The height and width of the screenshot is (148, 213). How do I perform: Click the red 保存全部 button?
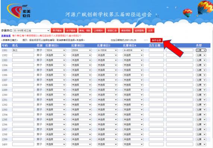(156, 40)
